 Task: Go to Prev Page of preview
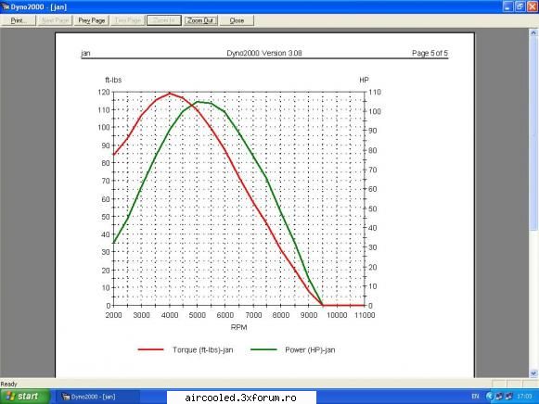(92, 20)
